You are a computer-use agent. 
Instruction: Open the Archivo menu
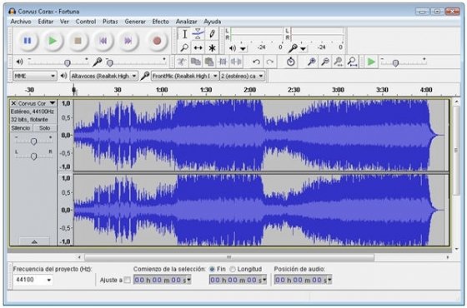click(21, 22)
